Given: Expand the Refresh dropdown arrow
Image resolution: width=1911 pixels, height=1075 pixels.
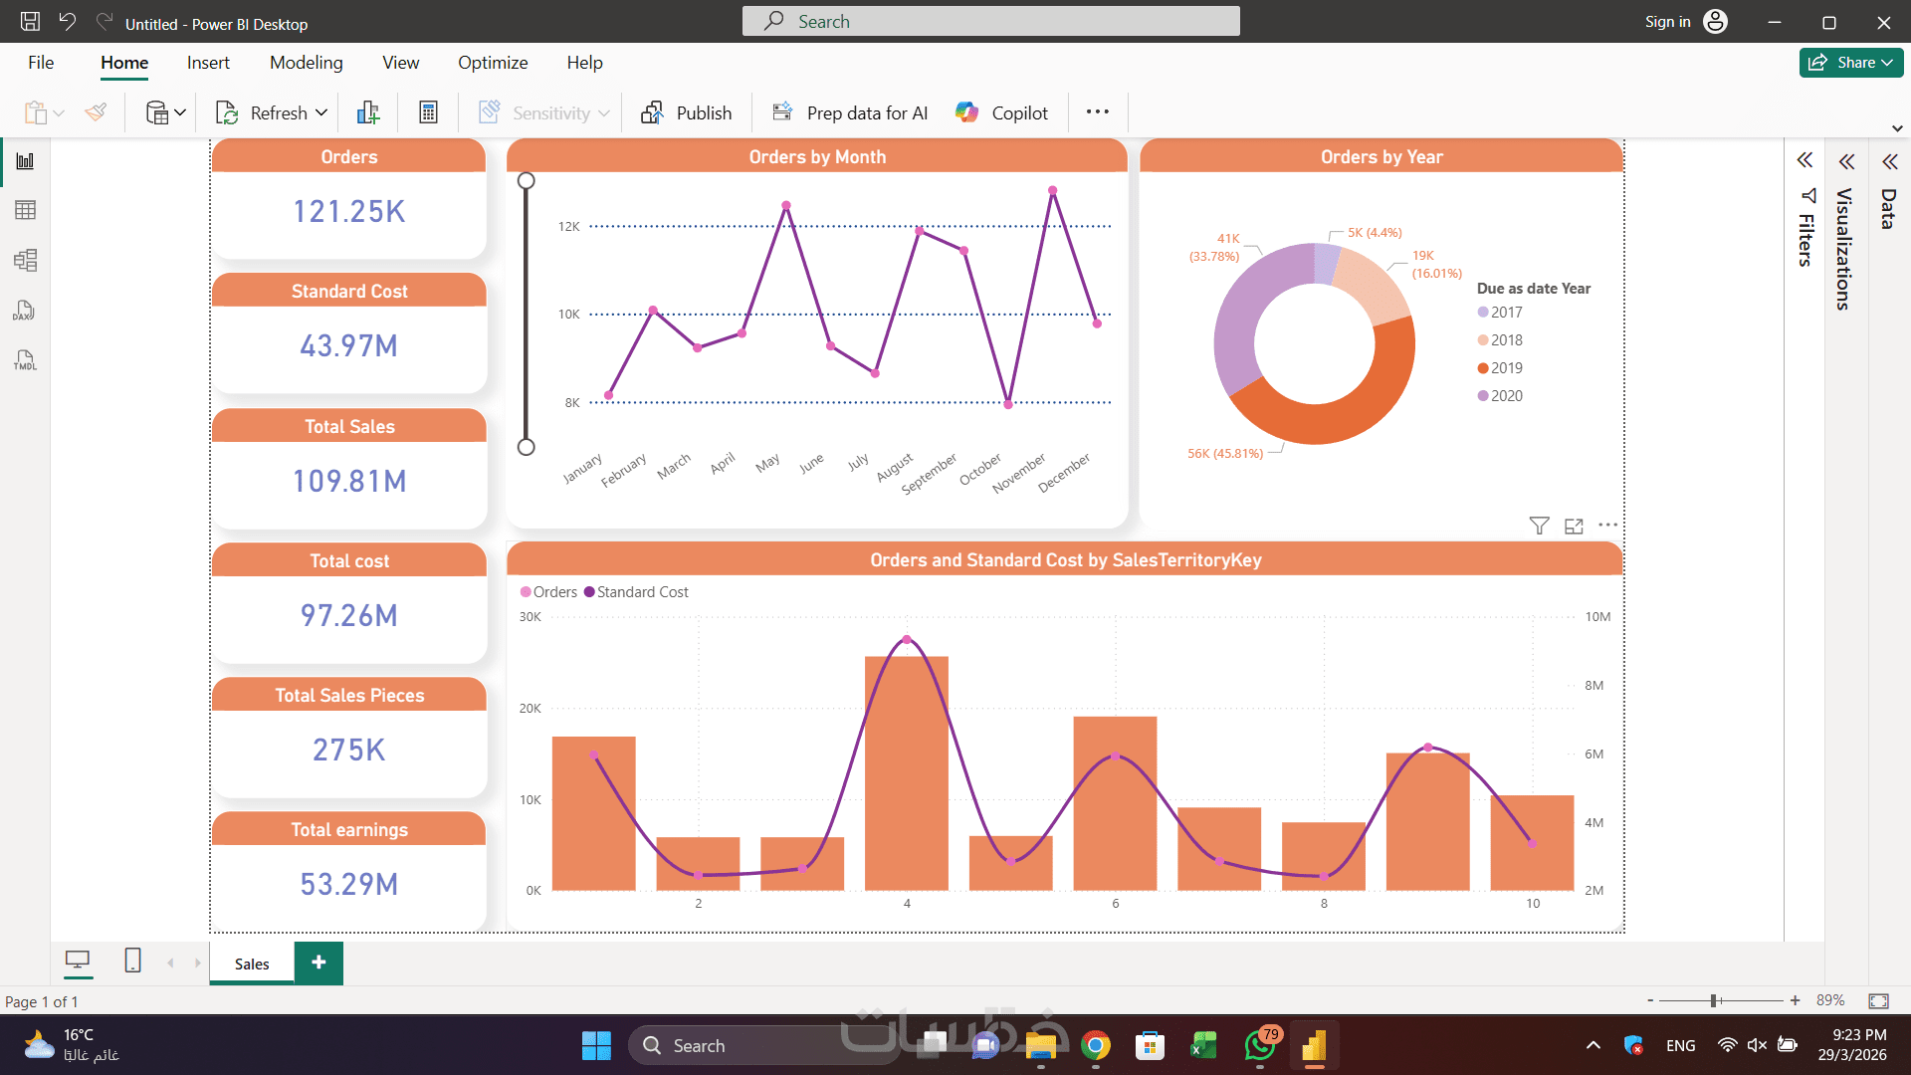Looking at the screenshot, I should [x=321, y=112].
